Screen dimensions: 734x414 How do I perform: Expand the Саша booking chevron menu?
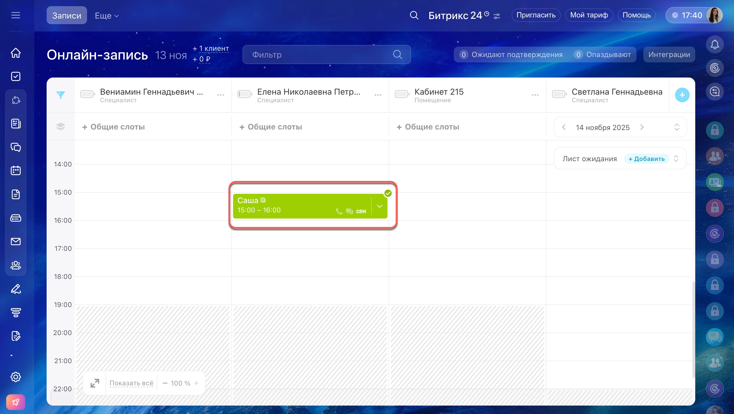[380, 206]
